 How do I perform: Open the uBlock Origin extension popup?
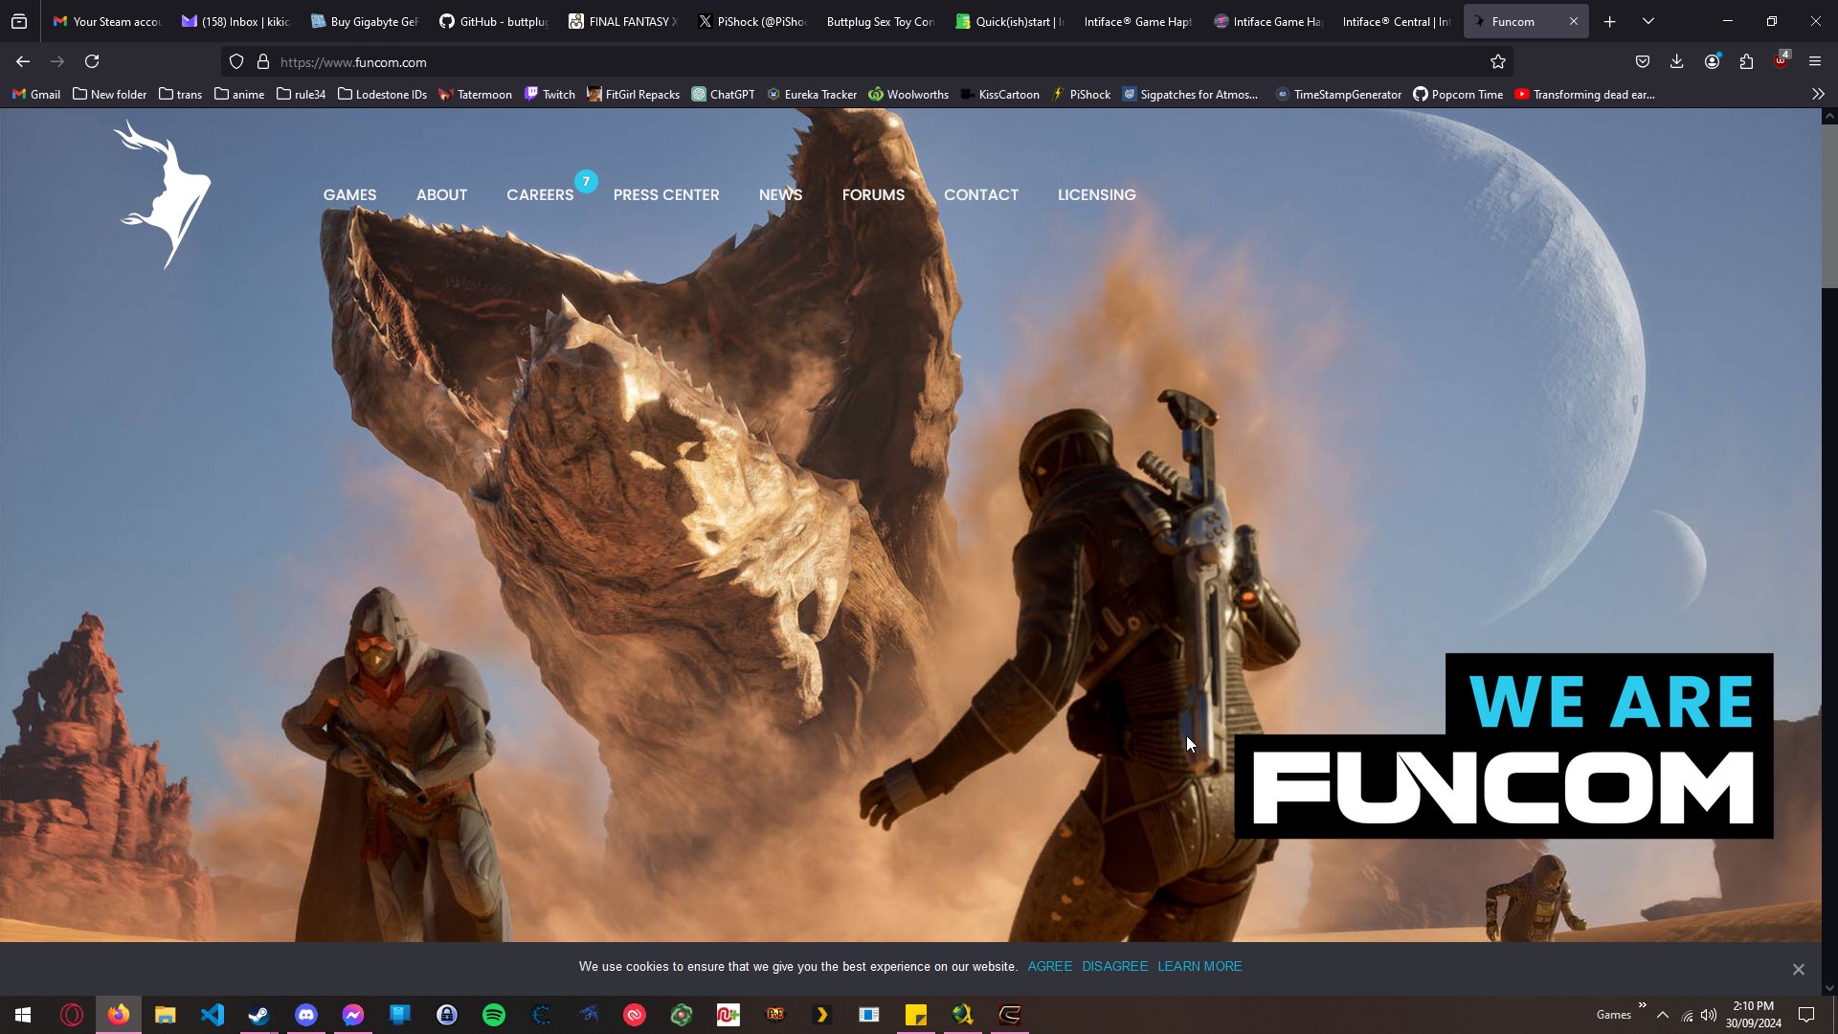[x=1781, y=61]
